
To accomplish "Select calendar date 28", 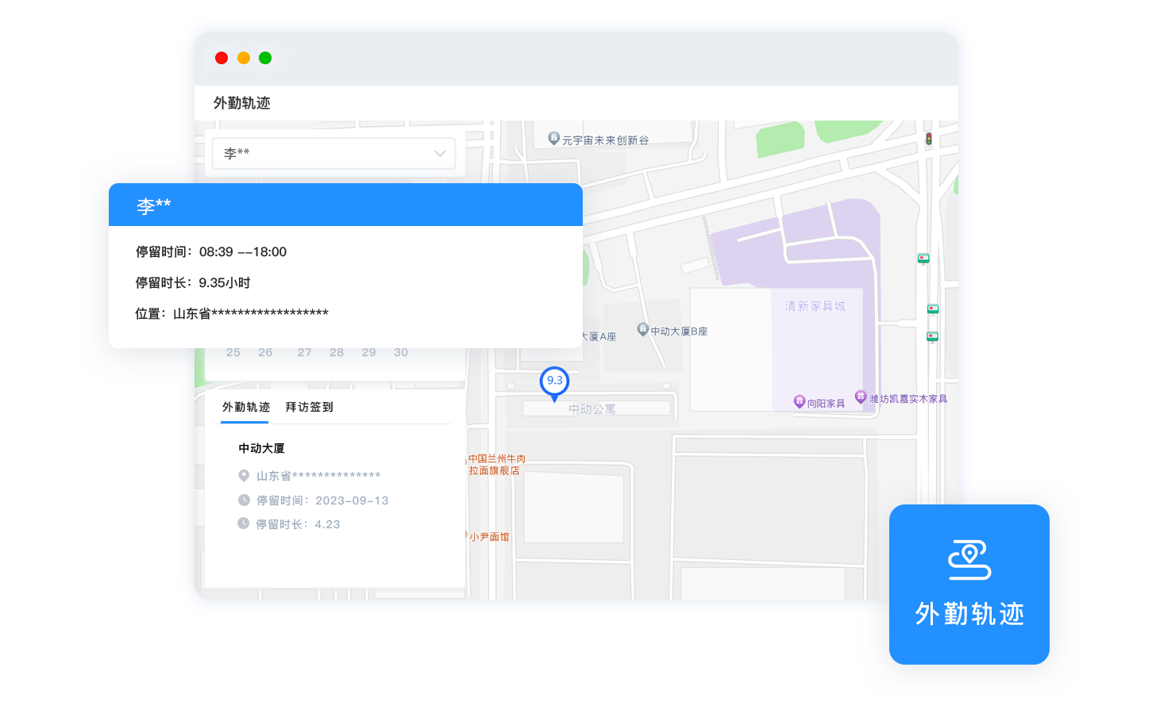I will point(337,352).
